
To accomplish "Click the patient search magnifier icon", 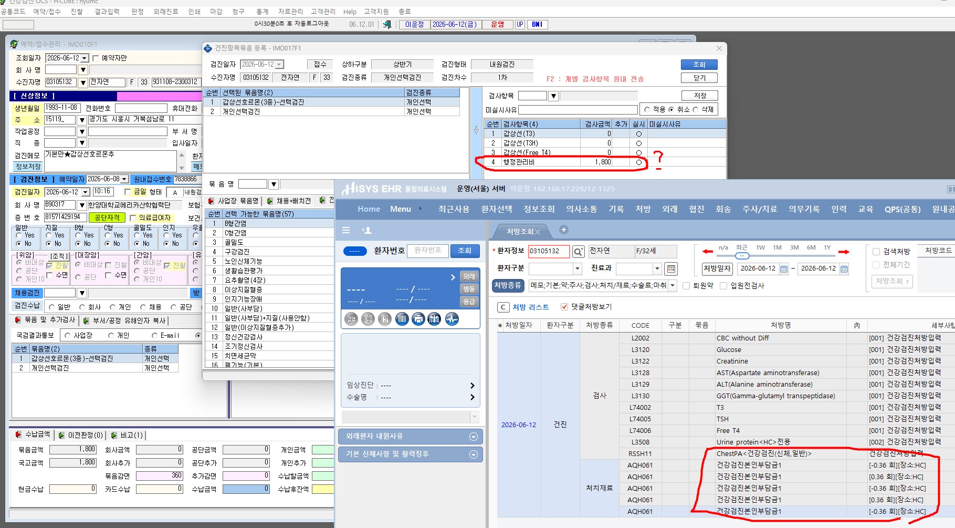I will point(578,252).
